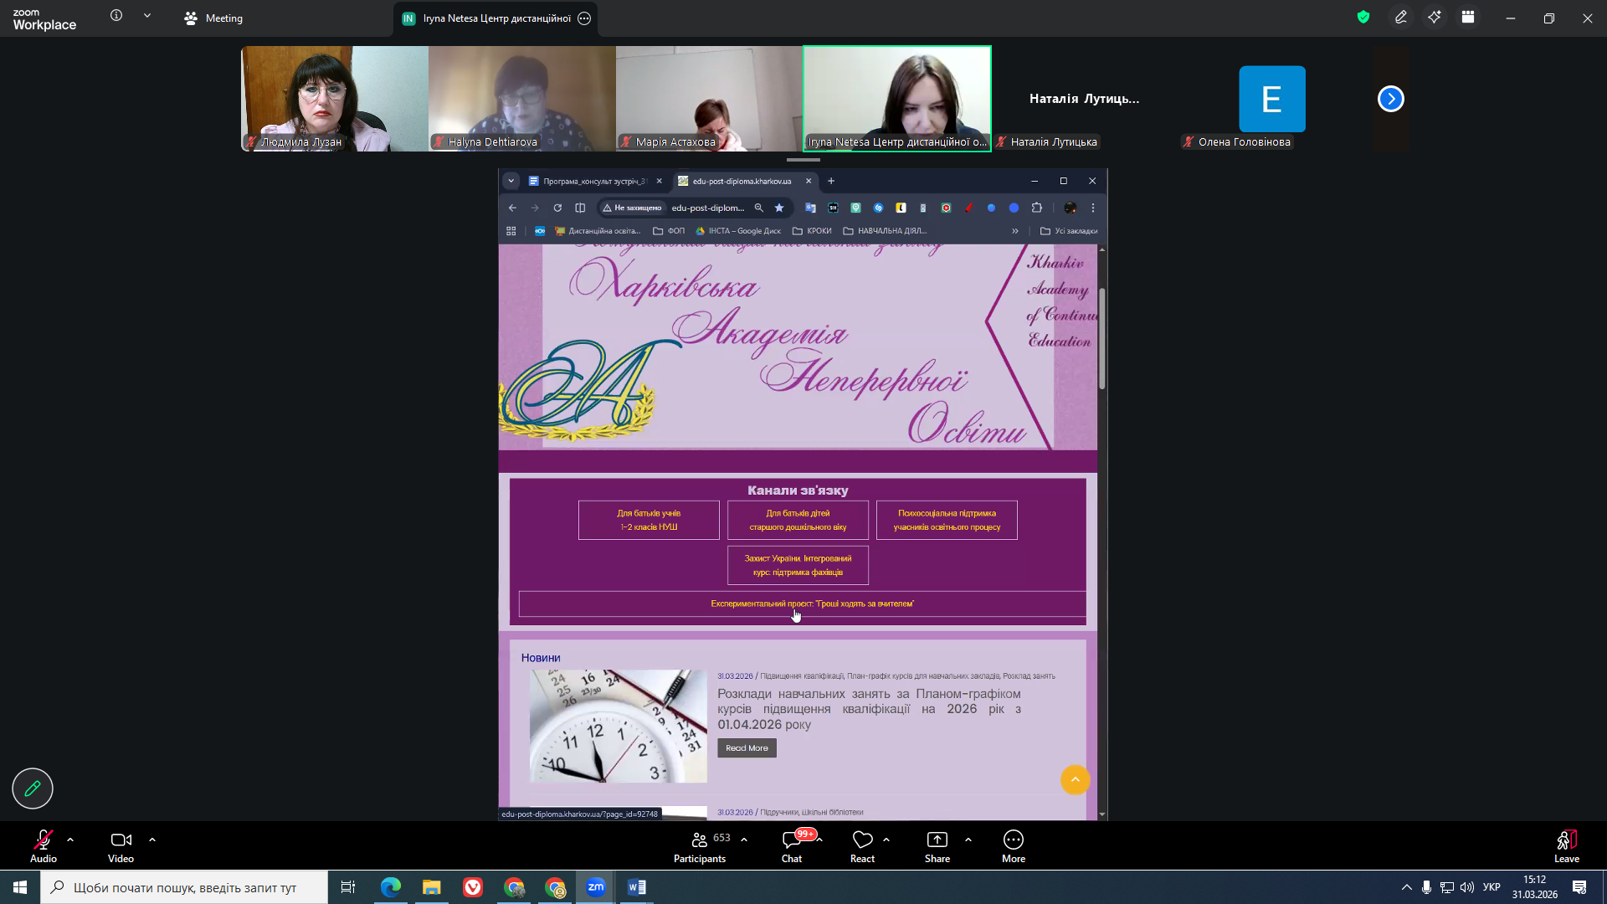Click the encryption shield icon

pos(1363,18)
